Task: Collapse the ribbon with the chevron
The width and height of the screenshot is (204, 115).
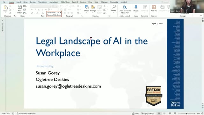Action: 201,16
